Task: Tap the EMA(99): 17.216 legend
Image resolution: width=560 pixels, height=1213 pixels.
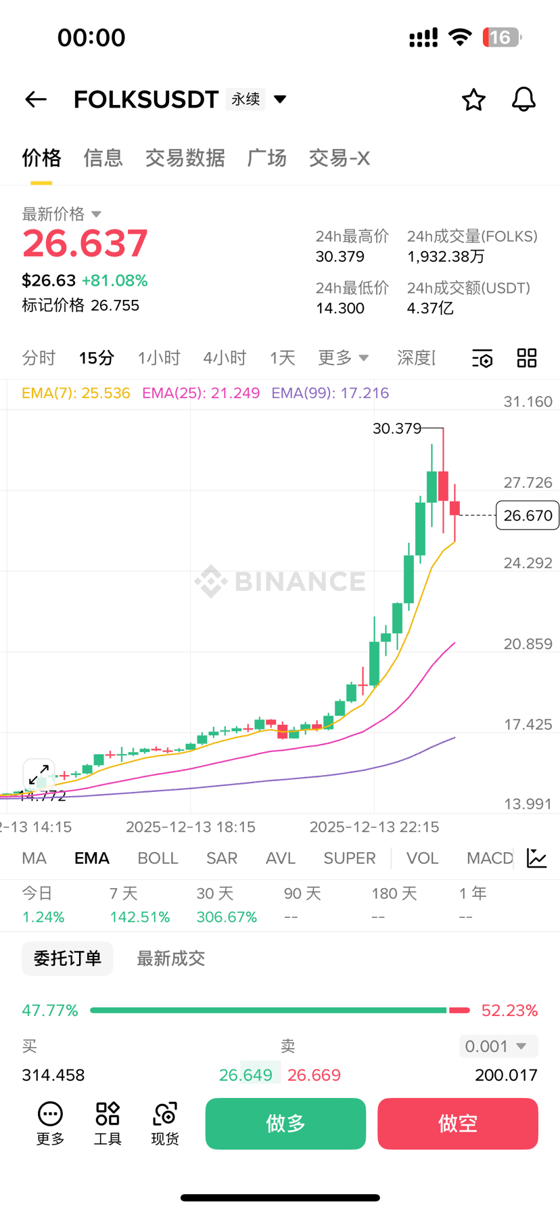Action: click(x=330, y=393)
